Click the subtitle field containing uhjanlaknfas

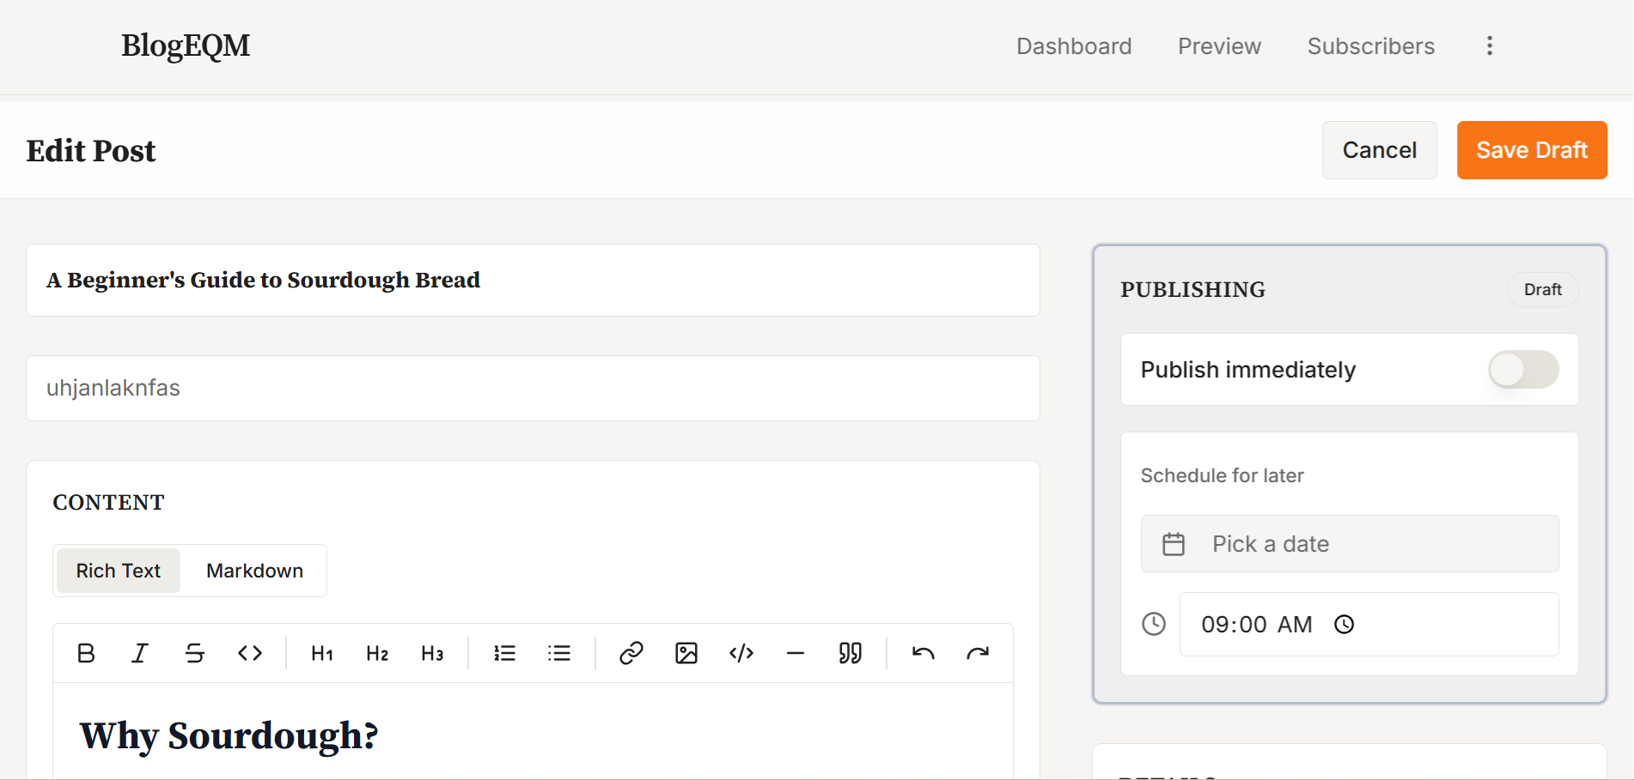click(x=533, y=388)
